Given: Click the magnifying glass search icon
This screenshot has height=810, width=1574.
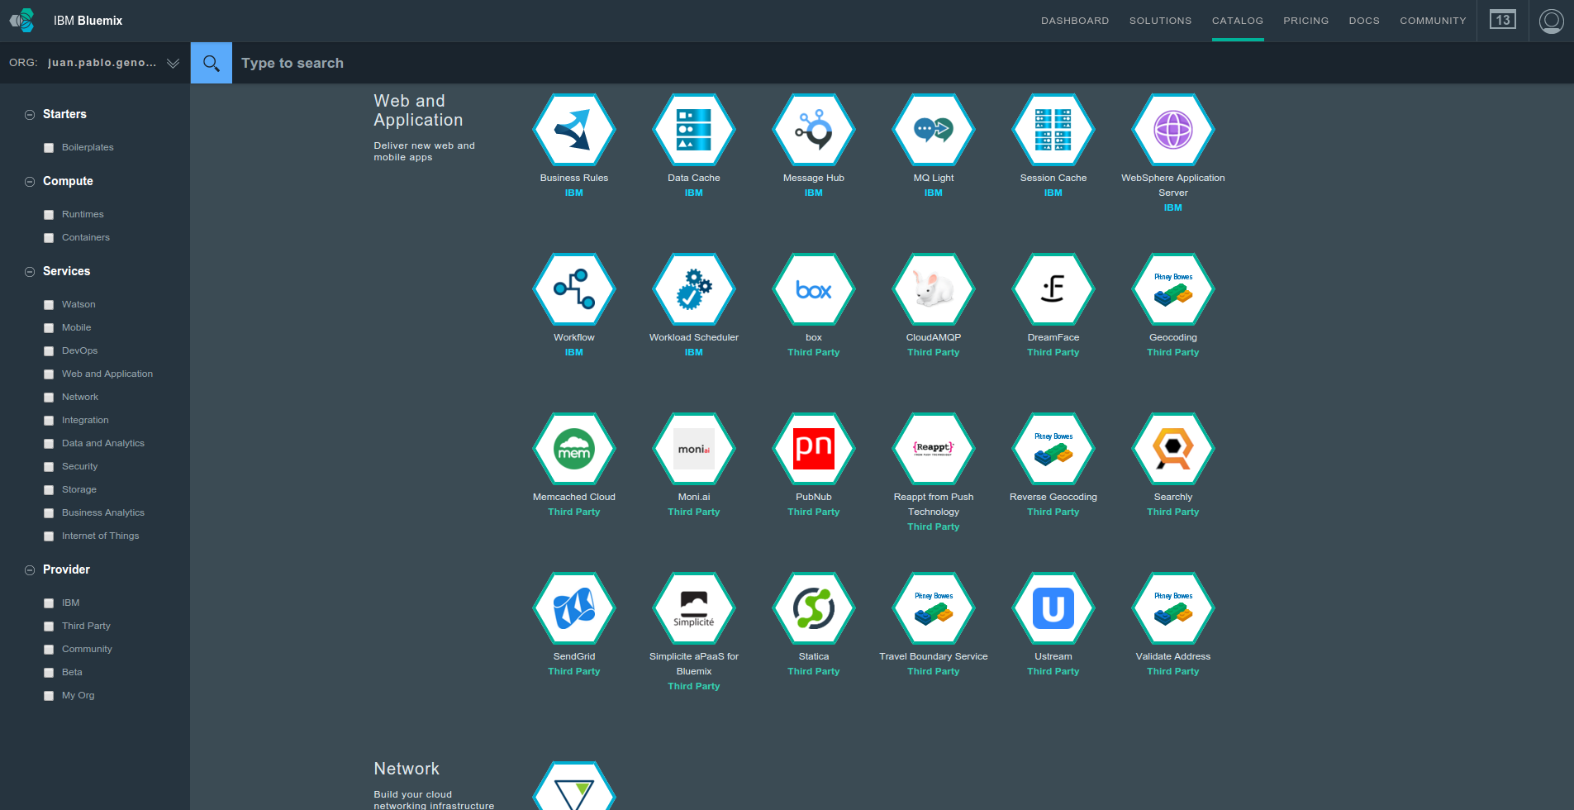Looking at the screenshot, I should tap(212, 63).
